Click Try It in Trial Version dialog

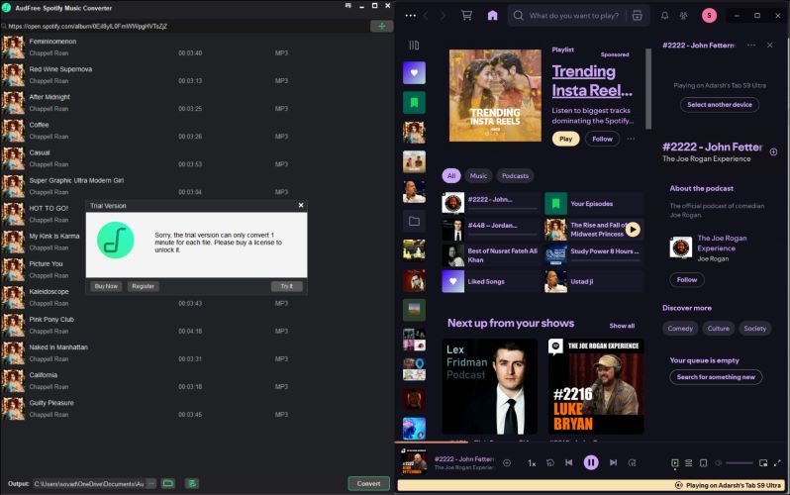click(x=287, y=286)
